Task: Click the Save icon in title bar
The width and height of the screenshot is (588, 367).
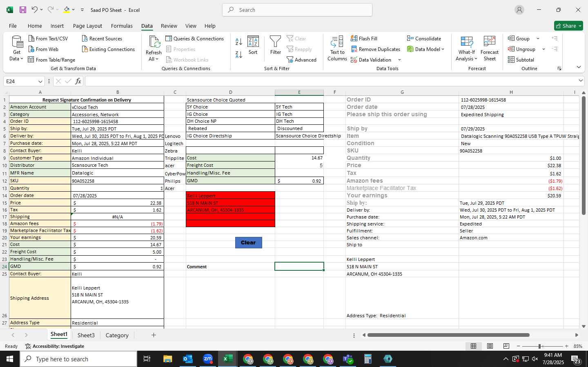Action: 23,10
